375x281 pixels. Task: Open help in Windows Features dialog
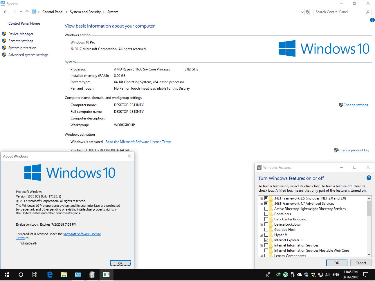[369, 178]
